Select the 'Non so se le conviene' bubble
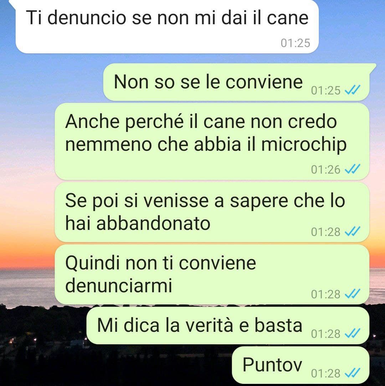This screenshot has height=386, width=385. coord(236,82)
